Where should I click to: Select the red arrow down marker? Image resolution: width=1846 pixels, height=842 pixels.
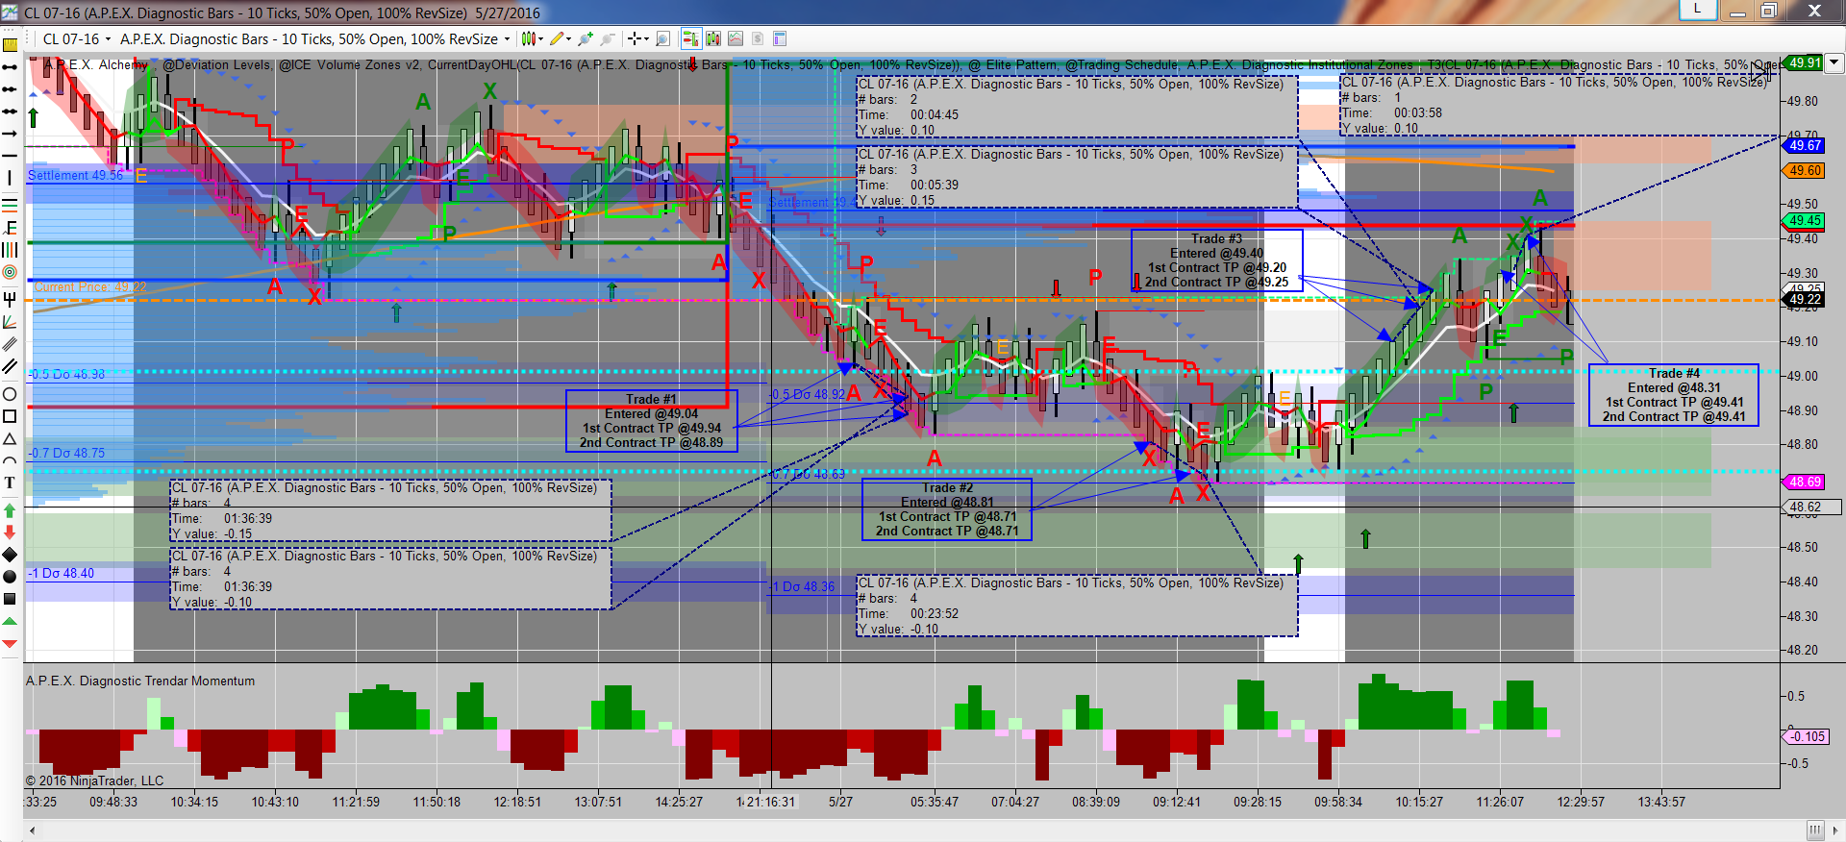10,532
